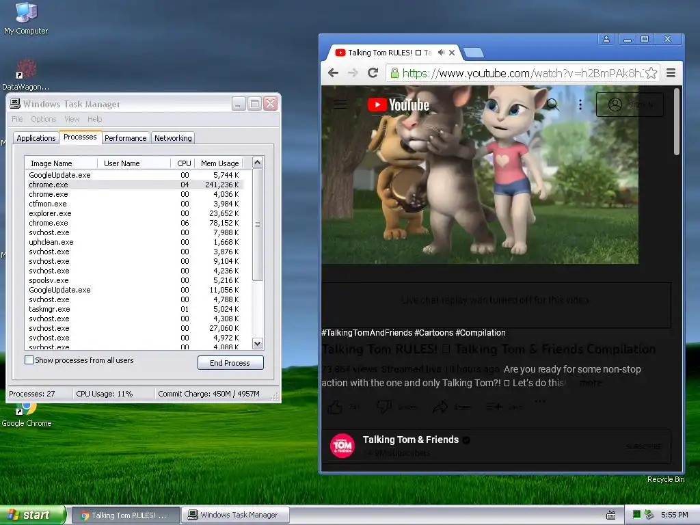Expand description with '...more'
The height and width of the screenshot is (525, 700).
coord(590,383)
